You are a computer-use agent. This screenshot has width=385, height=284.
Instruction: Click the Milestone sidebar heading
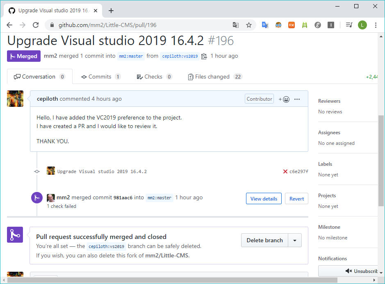coord(329,227)
